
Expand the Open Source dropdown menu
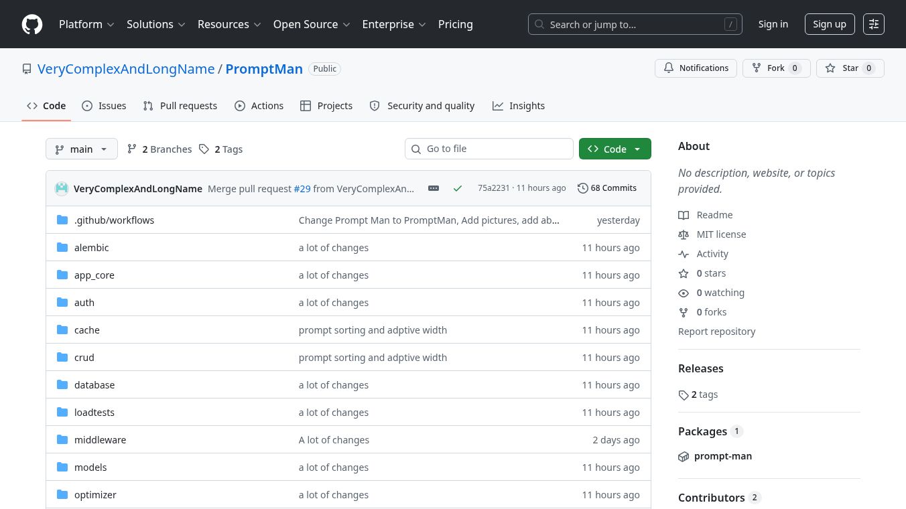click(x=312, y=24)
